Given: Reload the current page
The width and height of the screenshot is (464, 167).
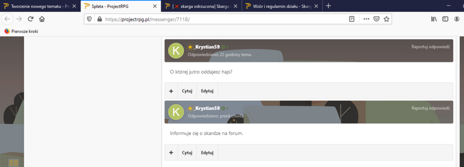Looking at the screenshot, I should [30, 19].
